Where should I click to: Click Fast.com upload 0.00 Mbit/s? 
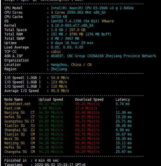pyautogui.click(x=50, y=108)
